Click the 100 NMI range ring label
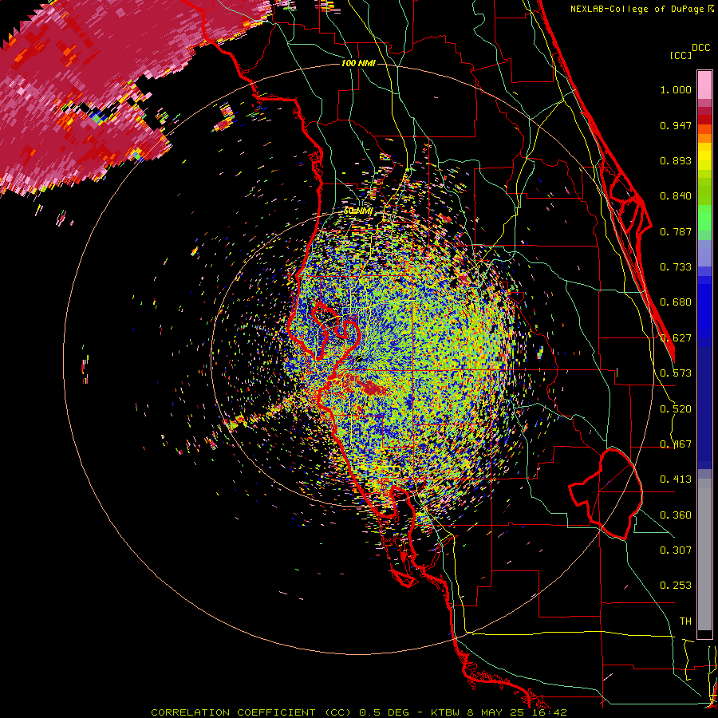 358,63
